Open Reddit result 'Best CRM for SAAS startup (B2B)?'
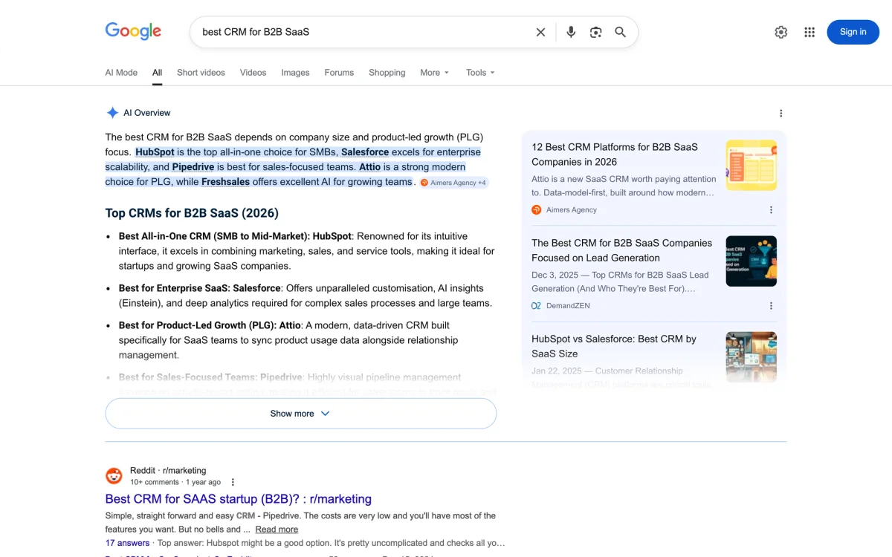The height and width of the screenshot is (557, 892). point(238,499)
